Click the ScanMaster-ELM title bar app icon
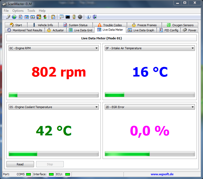 coord(4,4)
